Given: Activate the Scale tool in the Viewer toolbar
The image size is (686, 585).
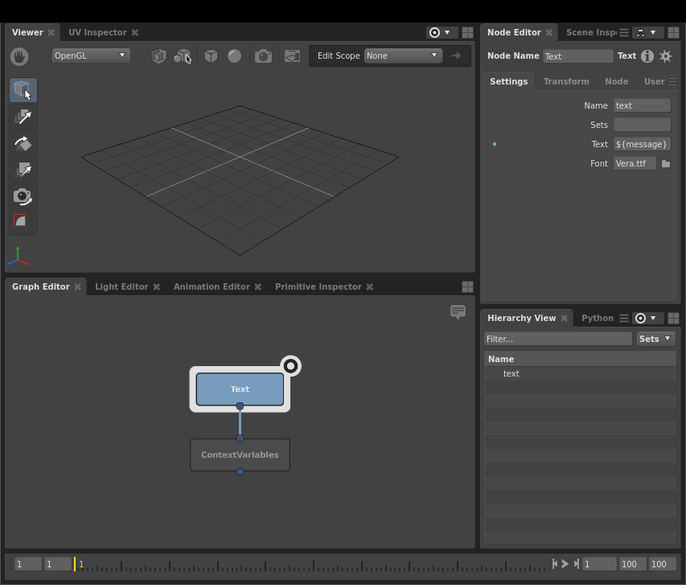Looking at the screenshot, I should [23, 171].
